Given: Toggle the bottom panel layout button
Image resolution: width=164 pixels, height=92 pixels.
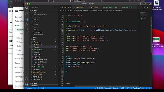Looking at the screenshot, I should (144, 4).
